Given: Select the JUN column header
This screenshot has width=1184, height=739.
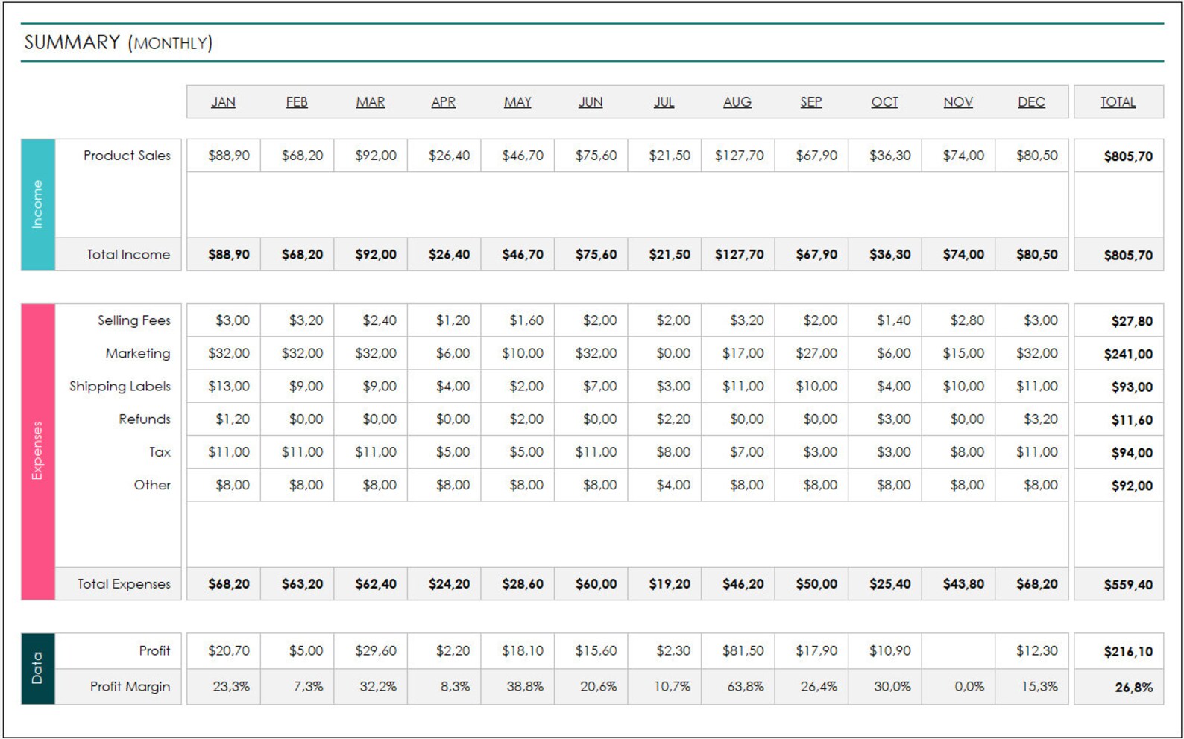Looking at the screenshot, I should tap(591, 102).
